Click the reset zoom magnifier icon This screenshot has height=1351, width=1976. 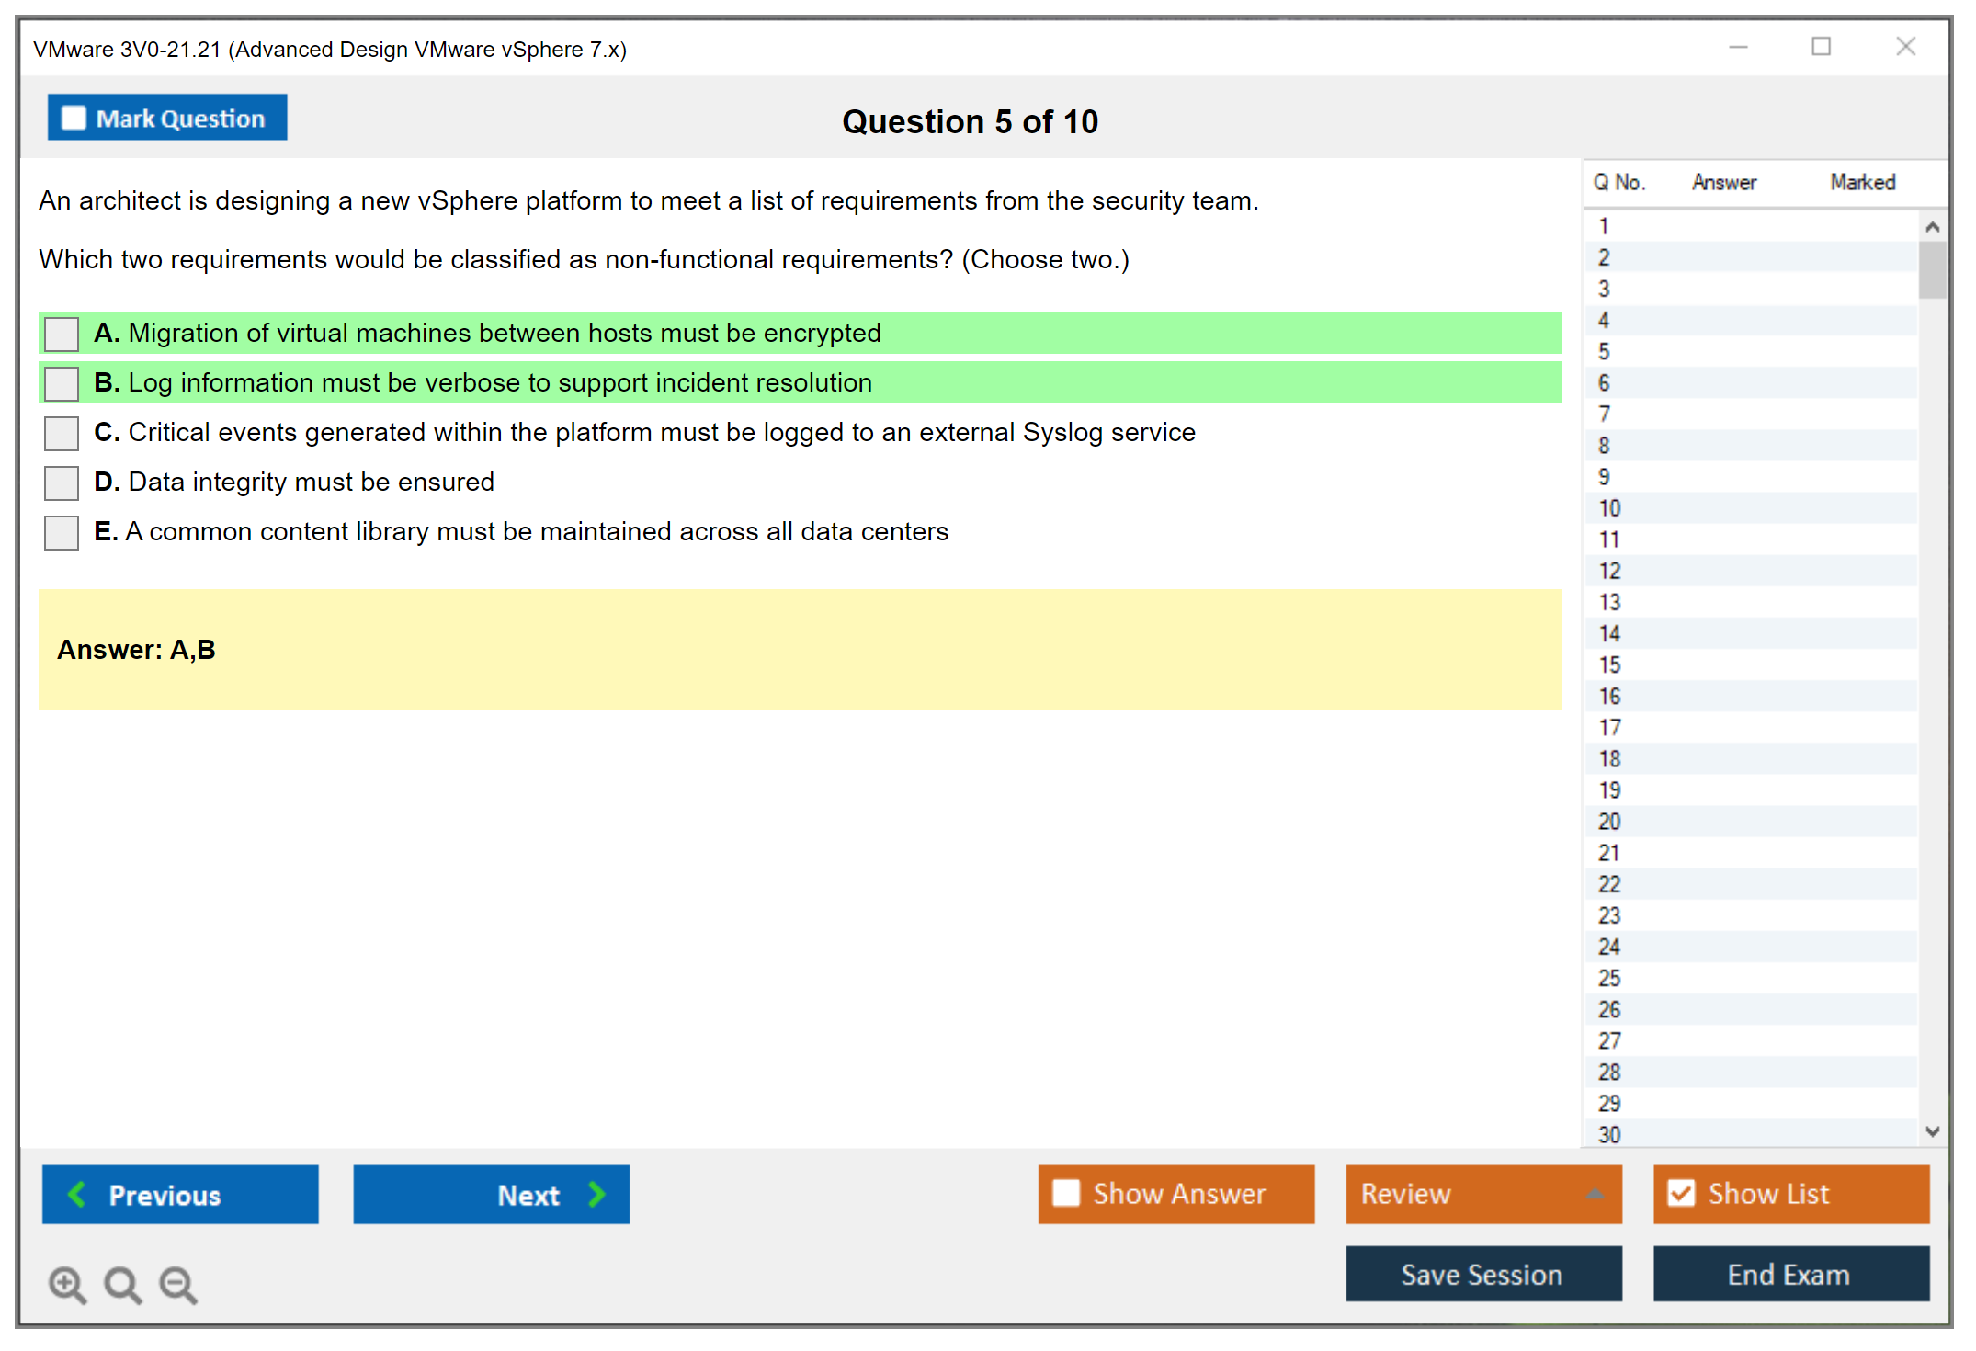pyautogui.click(x=122, y=1284)
